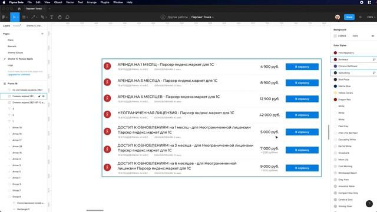Toggle background color visibility eye
This screenshot has height=212, width=377.
[373, 36]
